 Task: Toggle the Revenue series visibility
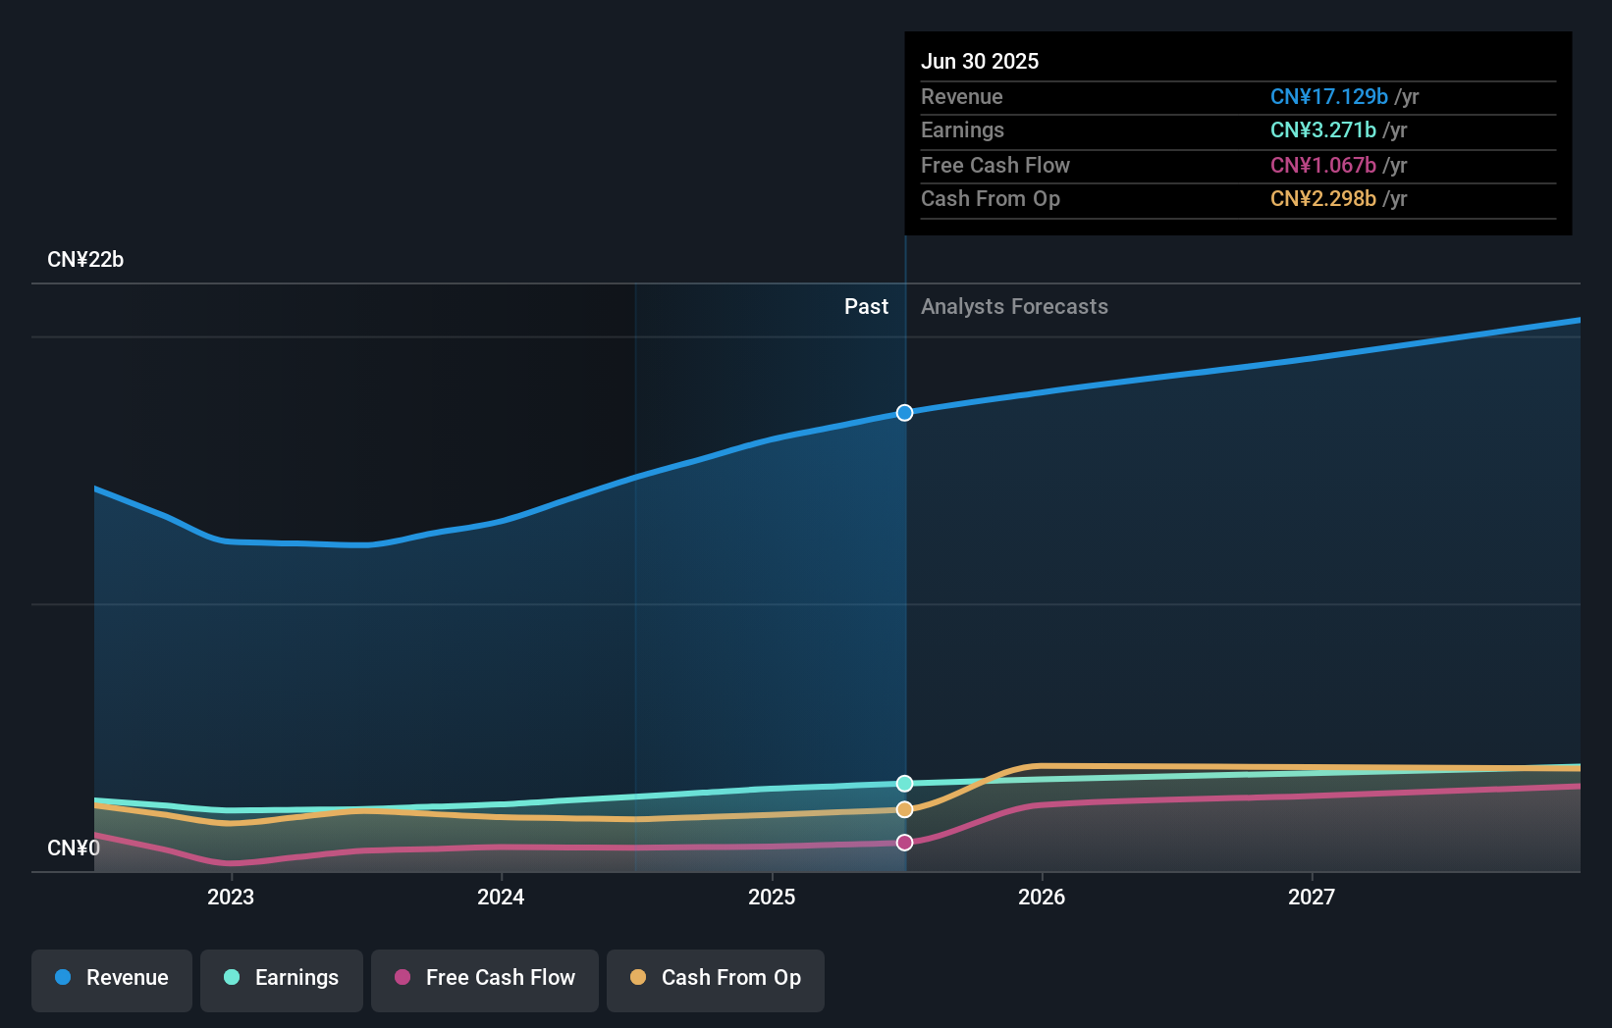click(x=111, y=978)
